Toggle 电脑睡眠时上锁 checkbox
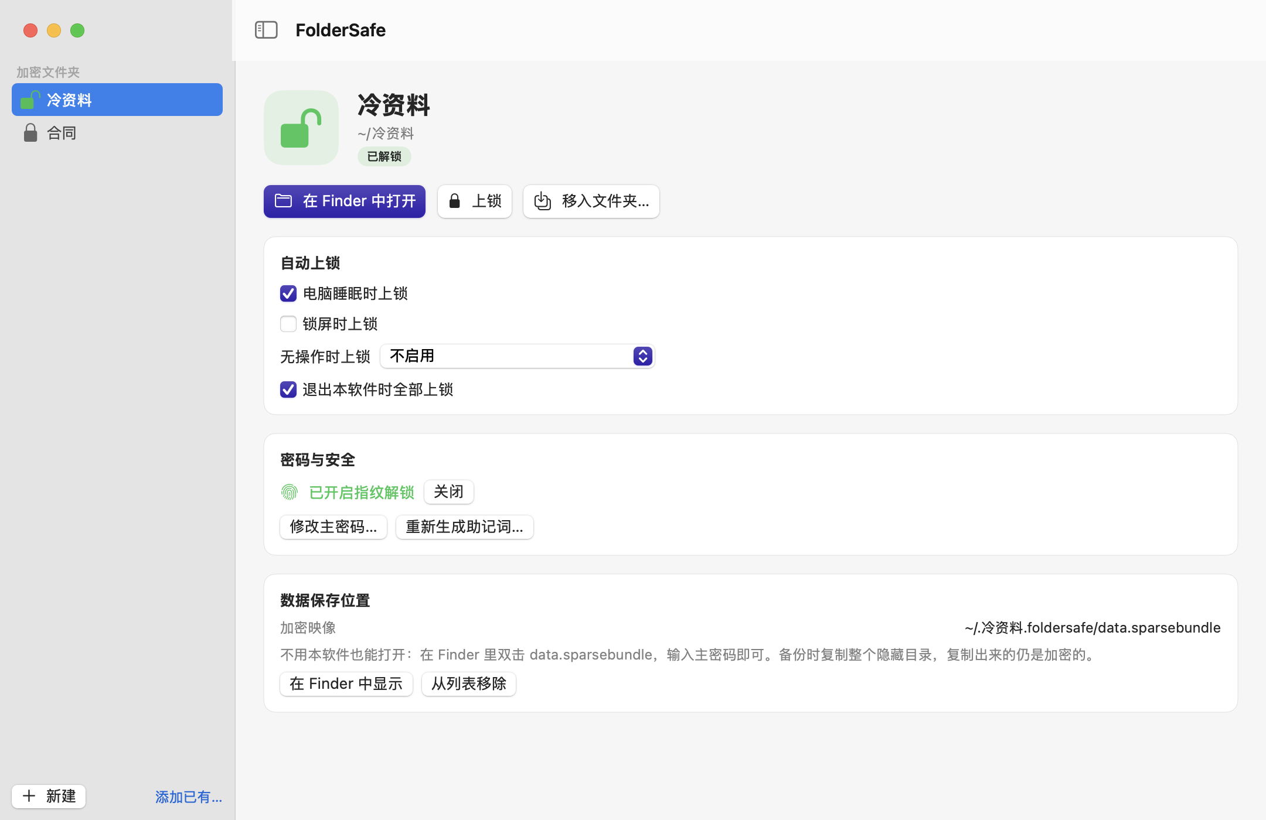1266x820 pixels. tap(288, 293)
